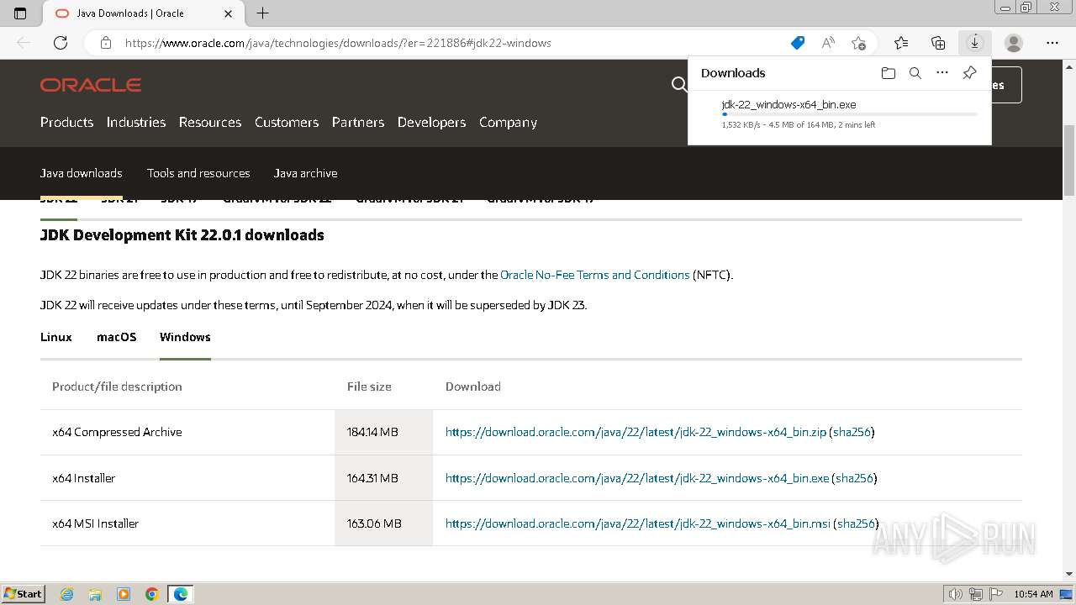Search downloads with magnifier icon
This screenshot has height=605, width=1076.
pos(915,73)
